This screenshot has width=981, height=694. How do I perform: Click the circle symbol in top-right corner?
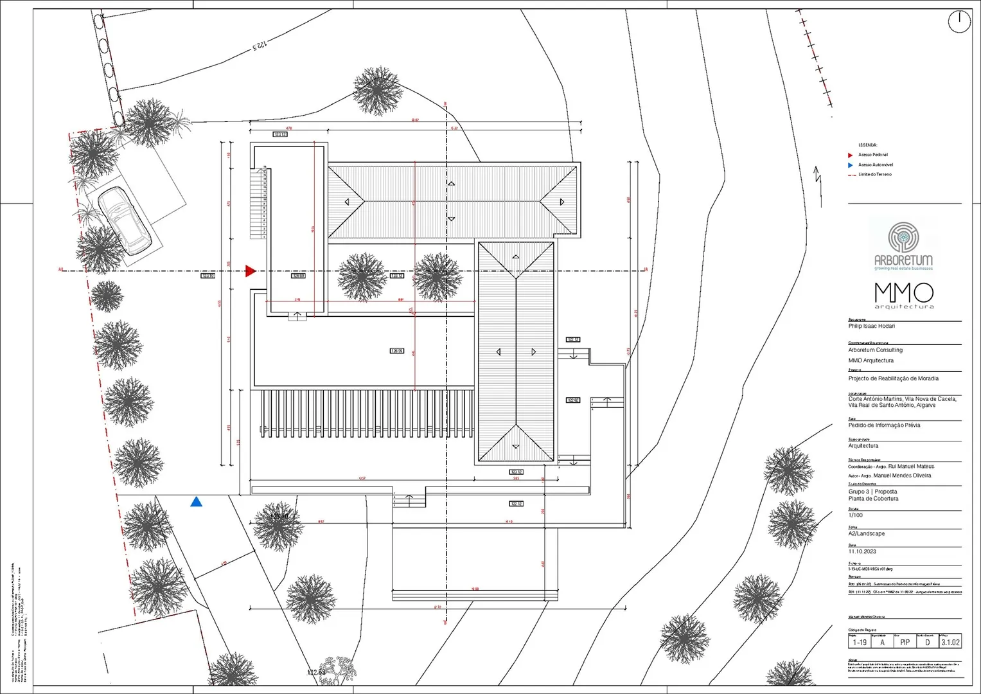(960, 21)
